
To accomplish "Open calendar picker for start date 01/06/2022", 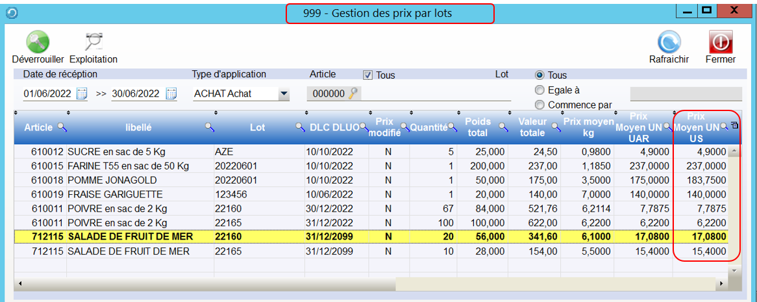I will click(82, 94).
